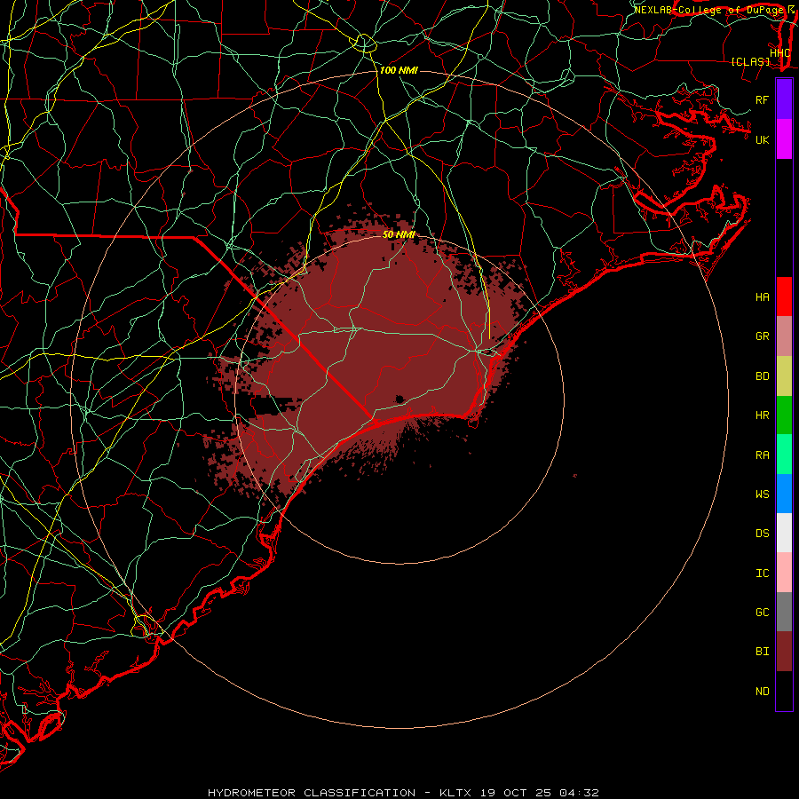Click the ND black legend swatch
Screen dimensions: 799x799
click(784, 691)
